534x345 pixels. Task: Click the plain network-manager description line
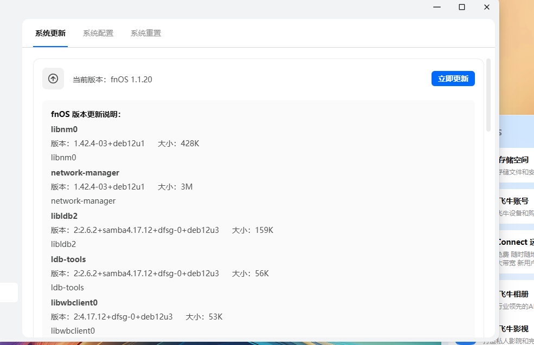[x=83, y=201]
